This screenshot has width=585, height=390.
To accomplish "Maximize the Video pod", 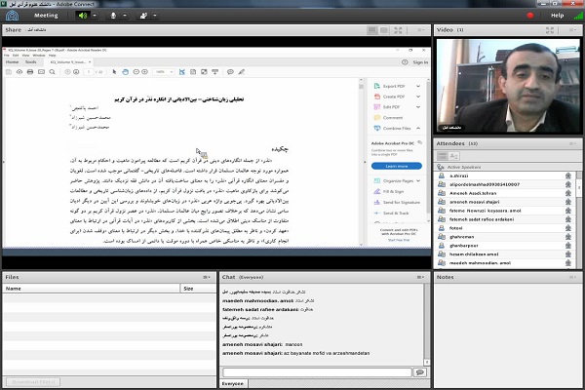I will click(x=550, y=30).
